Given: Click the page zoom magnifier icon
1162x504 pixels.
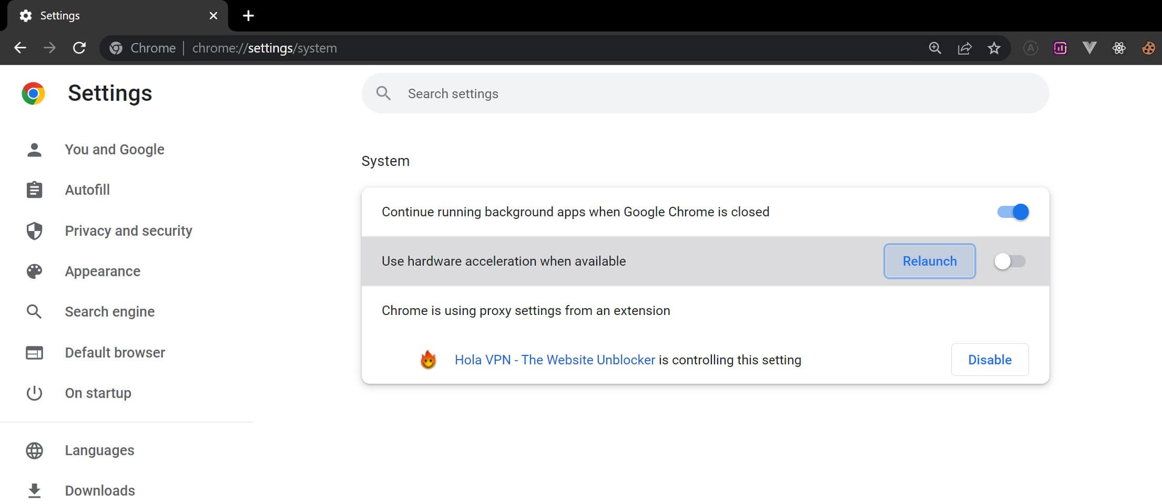Looking at the screenshot, I should tap(935, 48).
